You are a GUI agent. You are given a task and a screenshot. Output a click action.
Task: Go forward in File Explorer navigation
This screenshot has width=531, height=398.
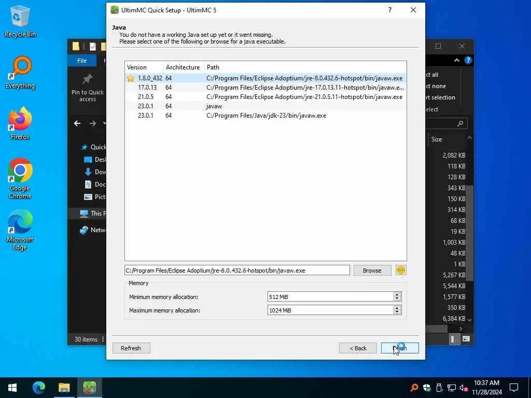[x=92, y=123]
